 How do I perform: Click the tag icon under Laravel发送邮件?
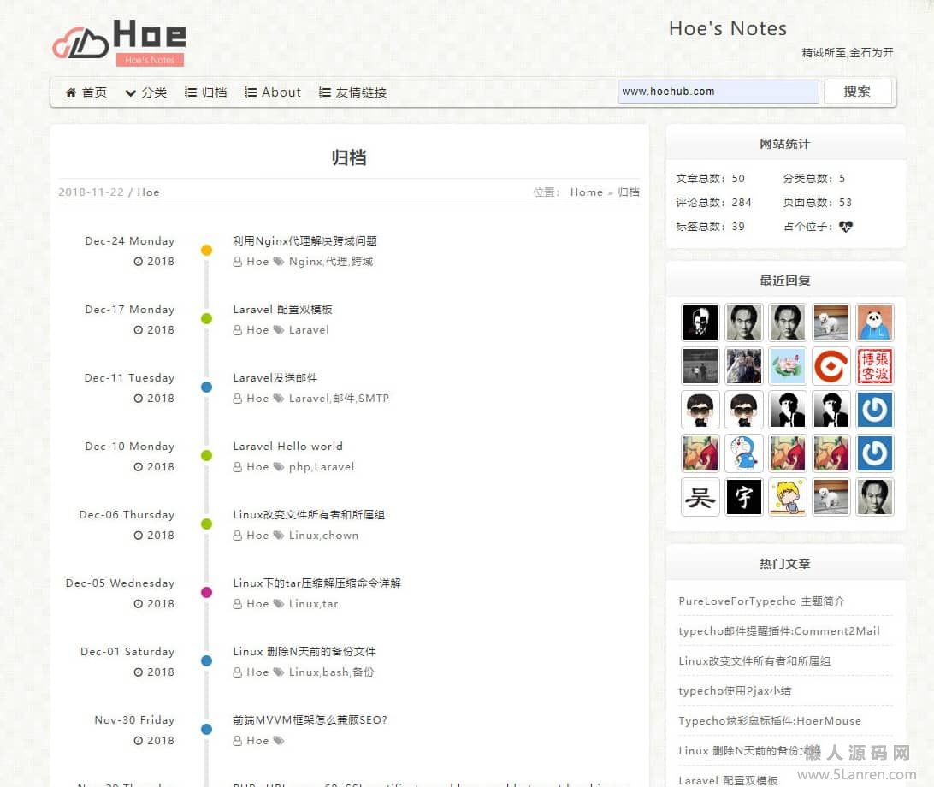278,398
